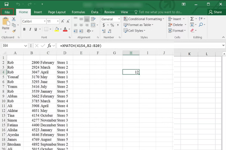The width and height of the screenshot is (226, 150).
Task: Open the Review tab
Action: (110, 12)
